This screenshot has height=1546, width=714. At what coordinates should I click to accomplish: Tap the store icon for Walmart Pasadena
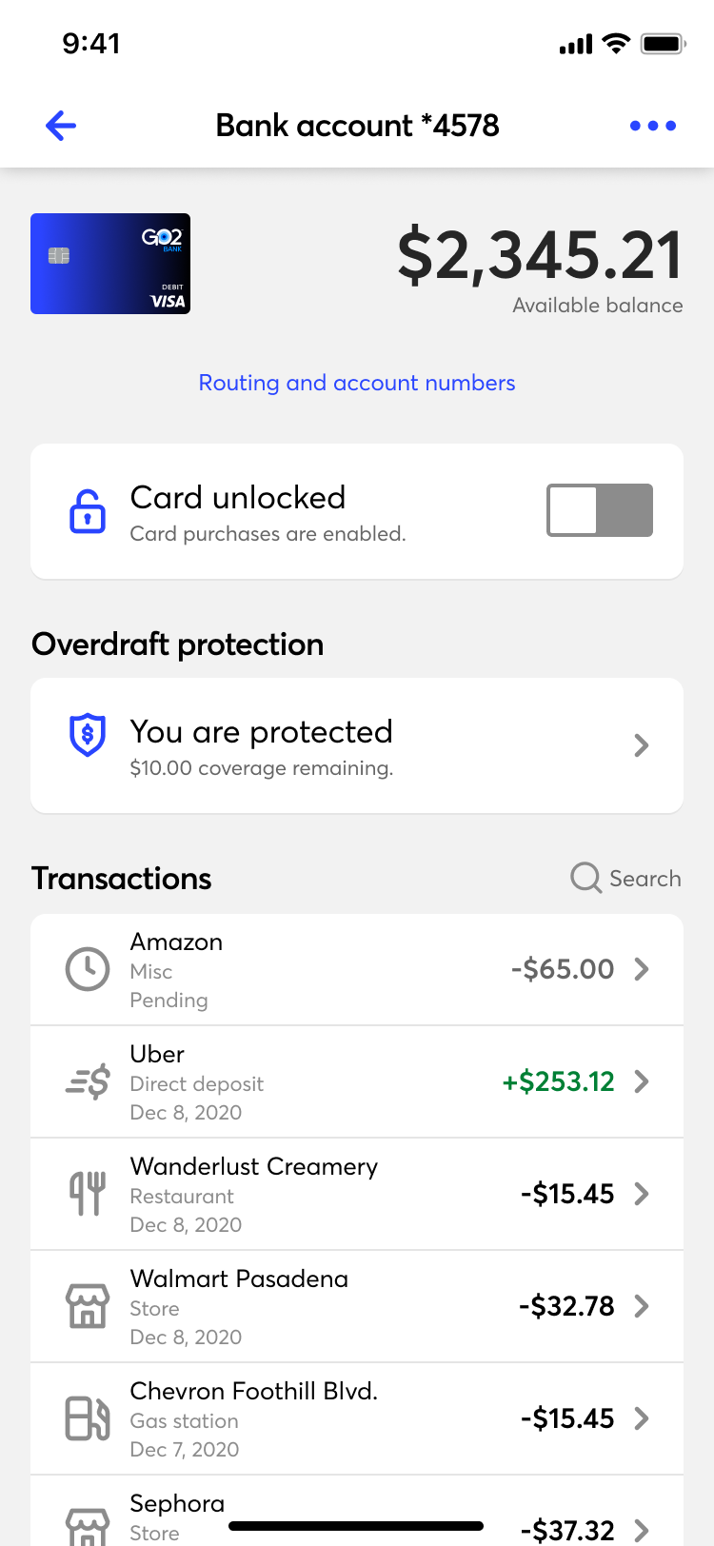click(88, 1306)
